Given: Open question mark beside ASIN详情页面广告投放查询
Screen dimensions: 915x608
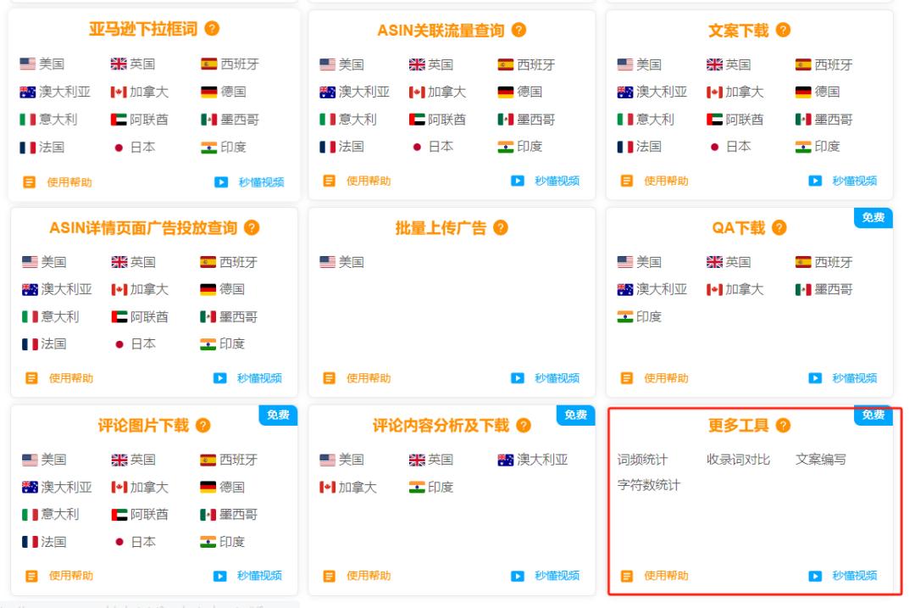Looking at the screenshot, I should pyautogui.click(x=252, y=227).
